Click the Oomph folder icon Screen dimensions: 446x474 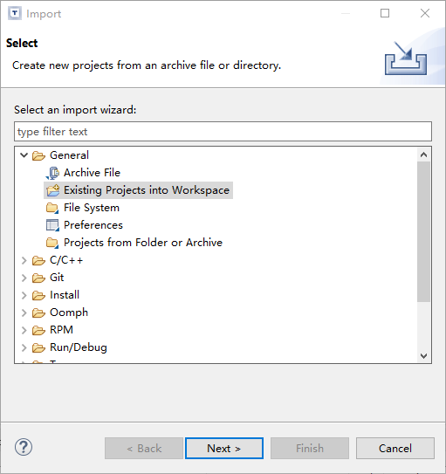(x=38, y=313)
